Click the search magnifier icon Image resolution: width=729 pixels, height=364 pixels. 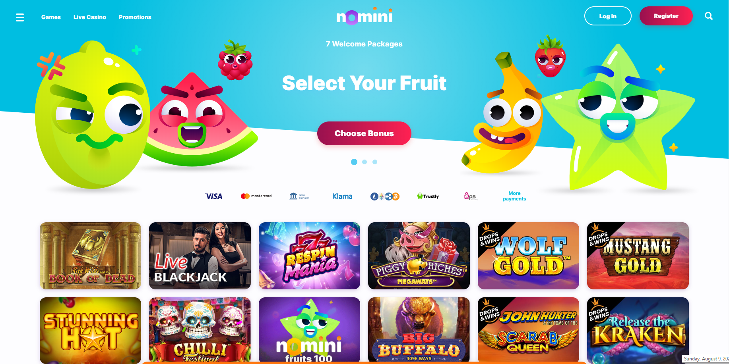click(709, 16)
